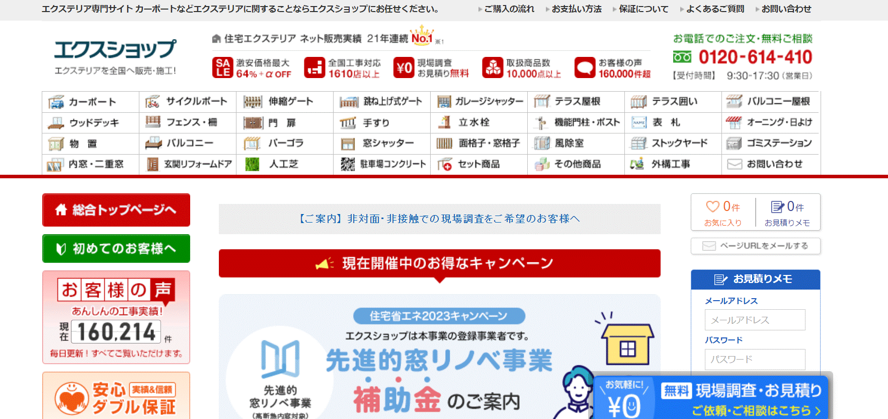Open the サイクルポート category icon
This screenshot has width=888, height=419.
152,102
